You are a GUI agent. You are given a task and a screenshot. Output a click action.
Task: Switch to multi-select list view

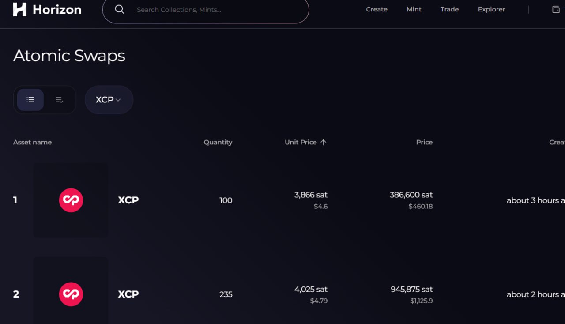[59, 100]
